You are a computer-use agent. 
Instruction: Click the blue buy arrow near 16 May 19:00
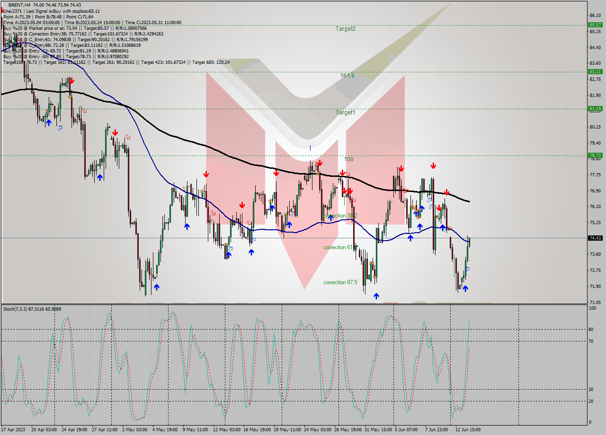pos(251,252)
